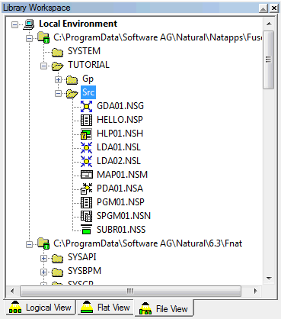Select the SYSBPM library label
Viewport: 281px width, 319px height.
click(85, 271)
